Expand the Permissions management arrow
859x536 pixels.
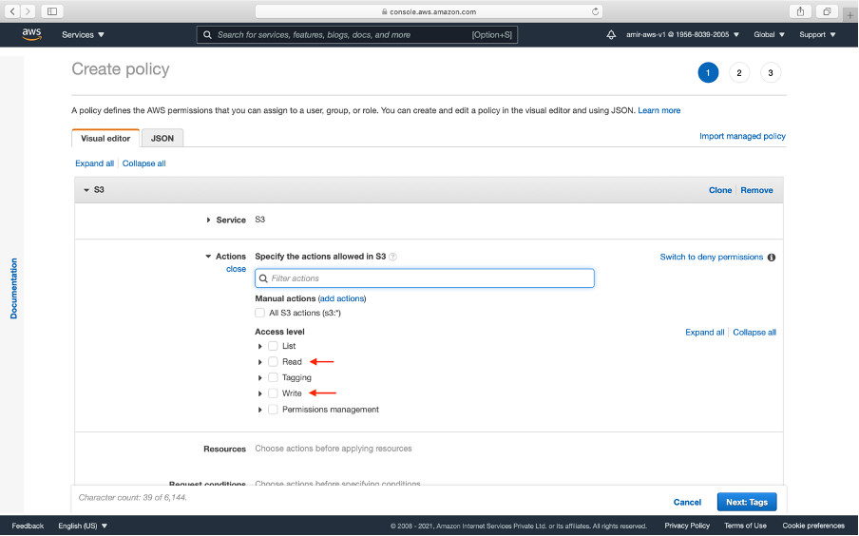259,410
